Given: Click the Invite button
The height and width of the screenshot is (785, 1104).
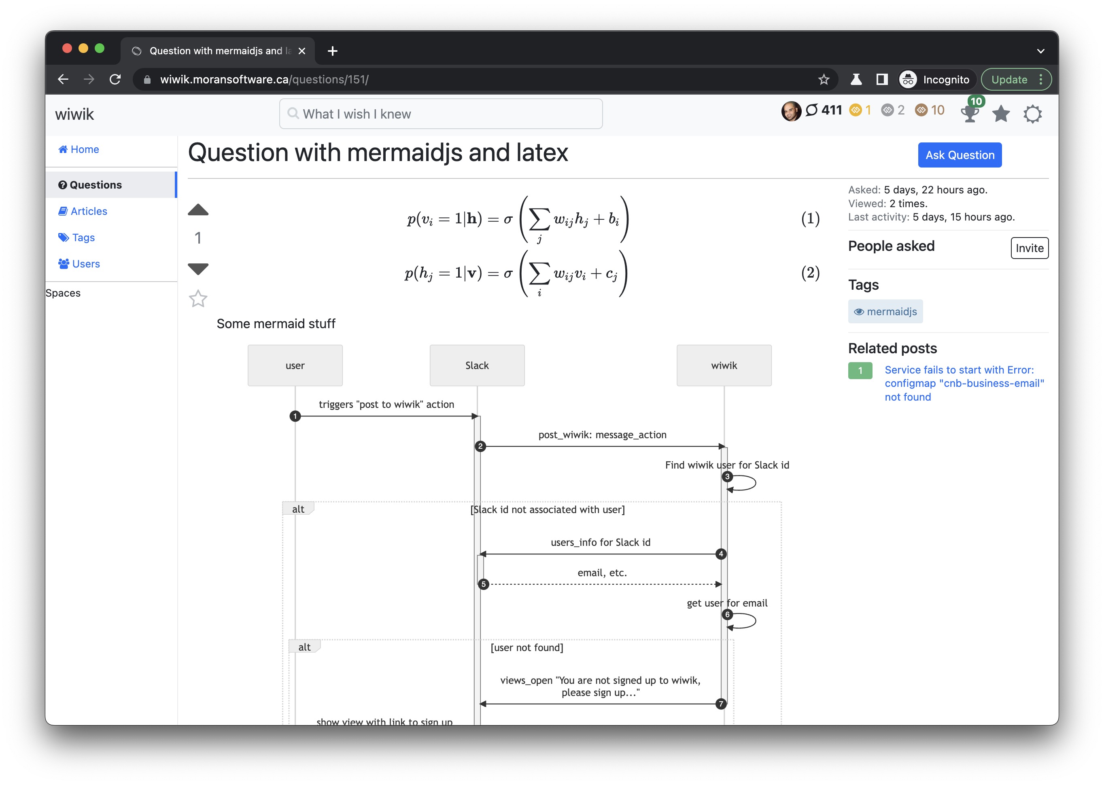Looking at the screenshot, I should (x=1029, y=248).
